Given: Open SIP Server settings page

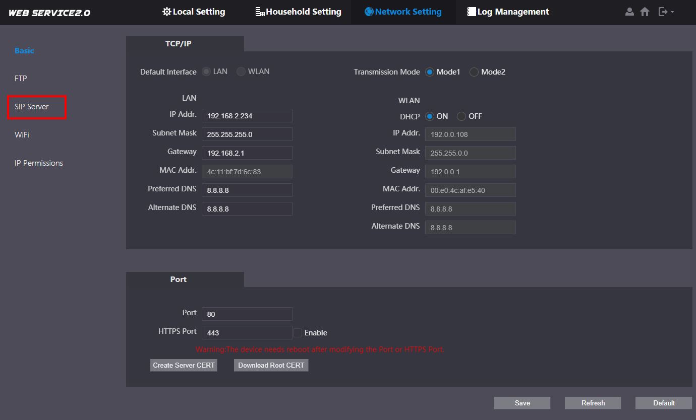Looking at the screenshot, I should [32, 107].
